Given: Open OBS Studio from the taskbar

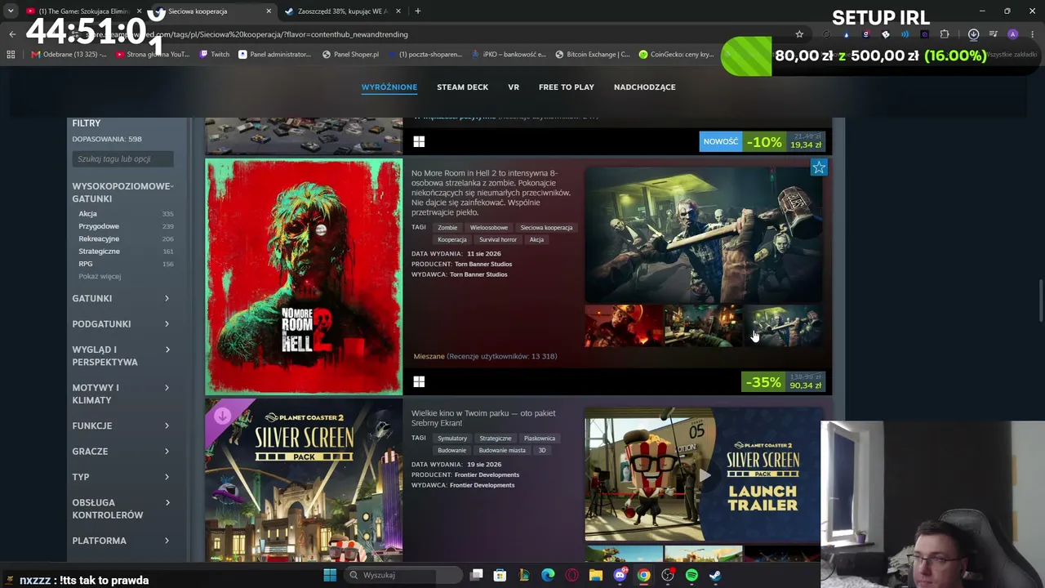Looking at the screenshot, I should 668,575.
